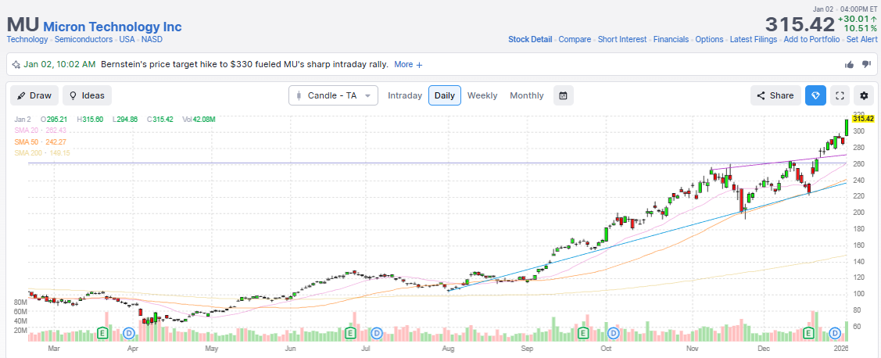881x358 pixels.
Task: Open the Semiconductors industry link
Action: click(x=84, y=39)
